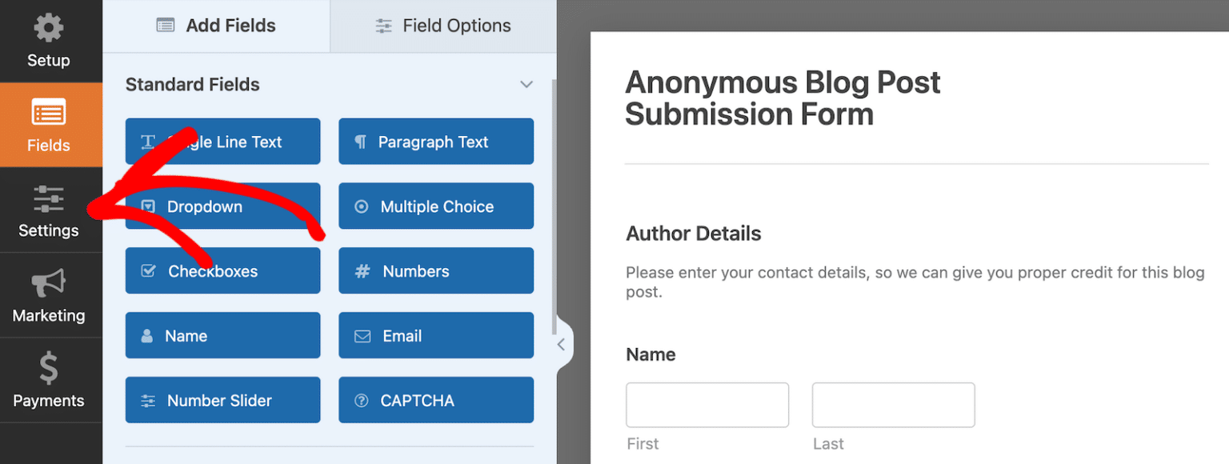Add a Multiple Choice field

coord(436,206)
